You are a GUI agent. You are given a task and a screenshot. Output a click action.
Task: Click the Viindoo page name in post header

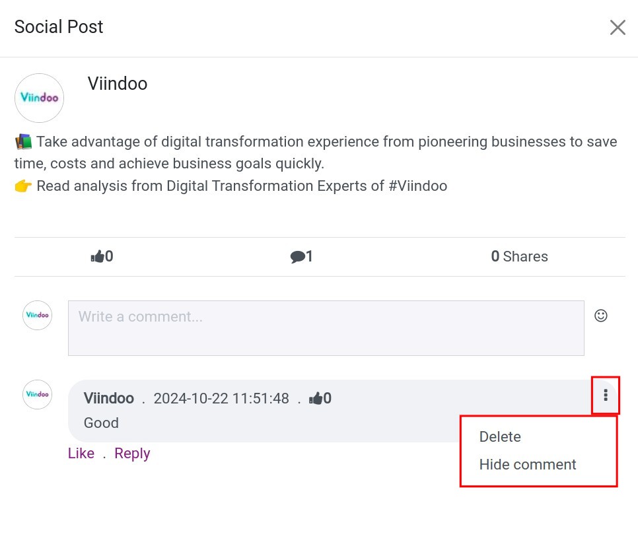tap(118, 84)
